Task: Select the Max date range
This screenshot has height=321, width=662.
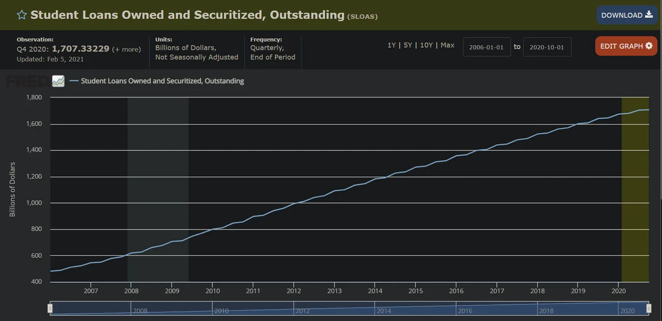Action: pos(447,45)
